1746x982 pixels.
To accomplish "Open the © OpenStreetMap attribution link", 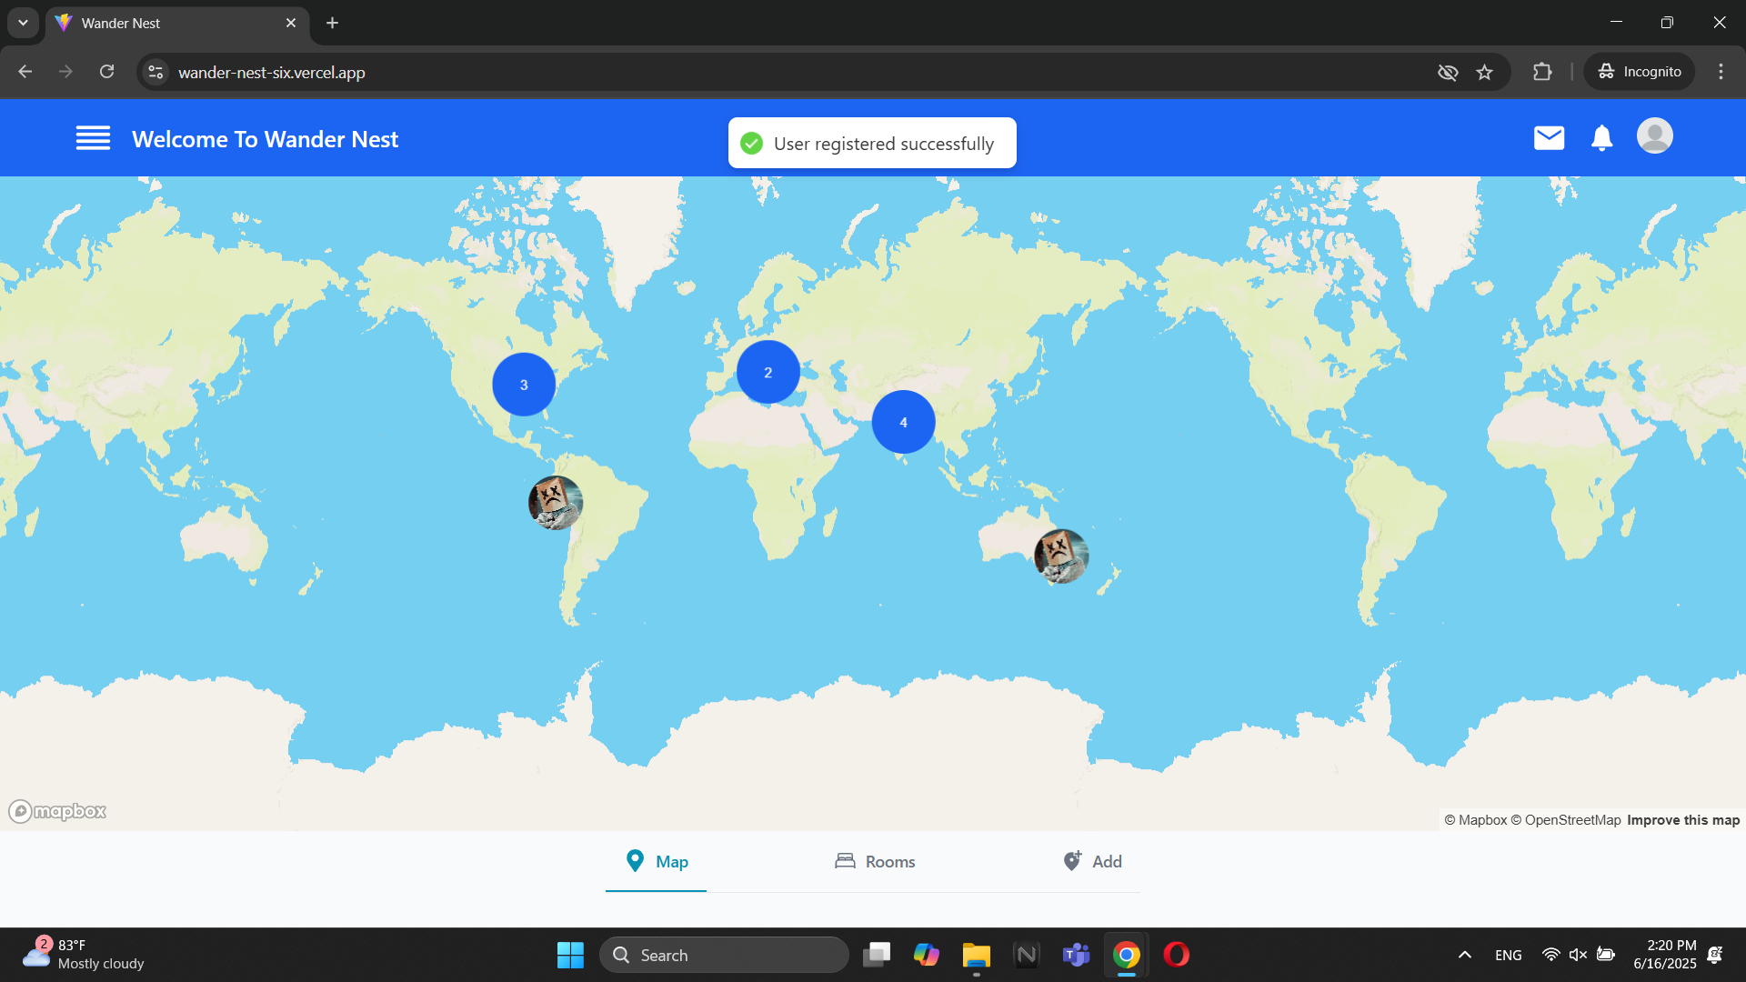I will (x=1566, y=820).
